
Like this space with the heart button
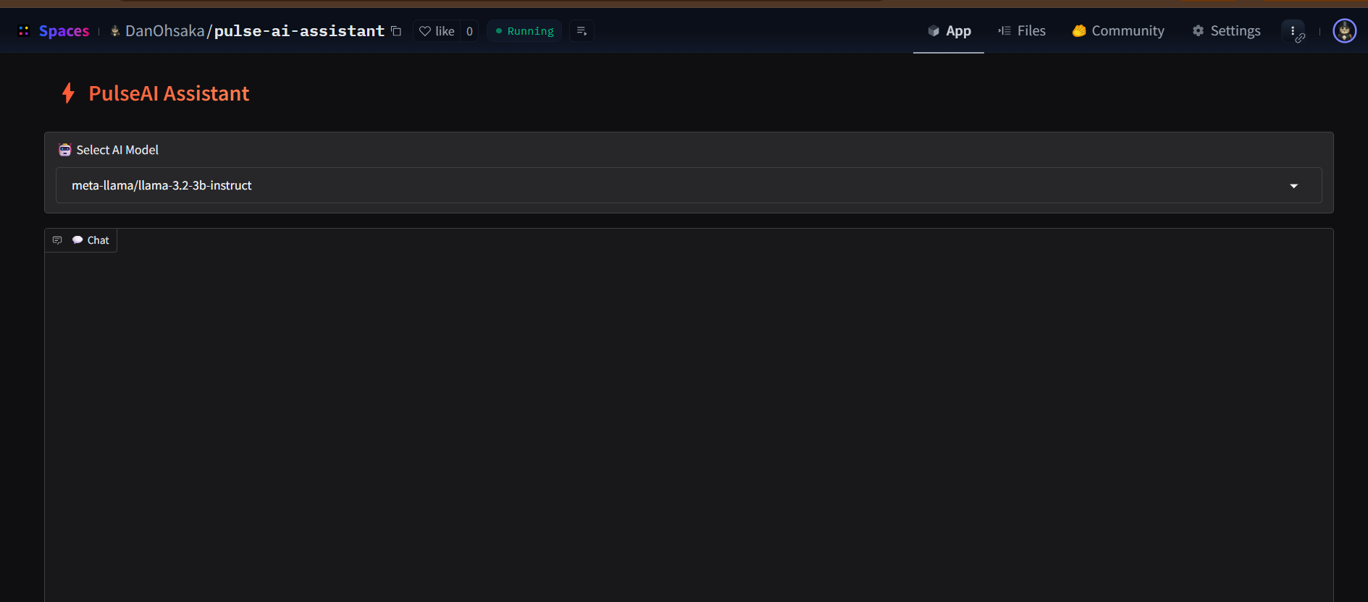point(437,30)
